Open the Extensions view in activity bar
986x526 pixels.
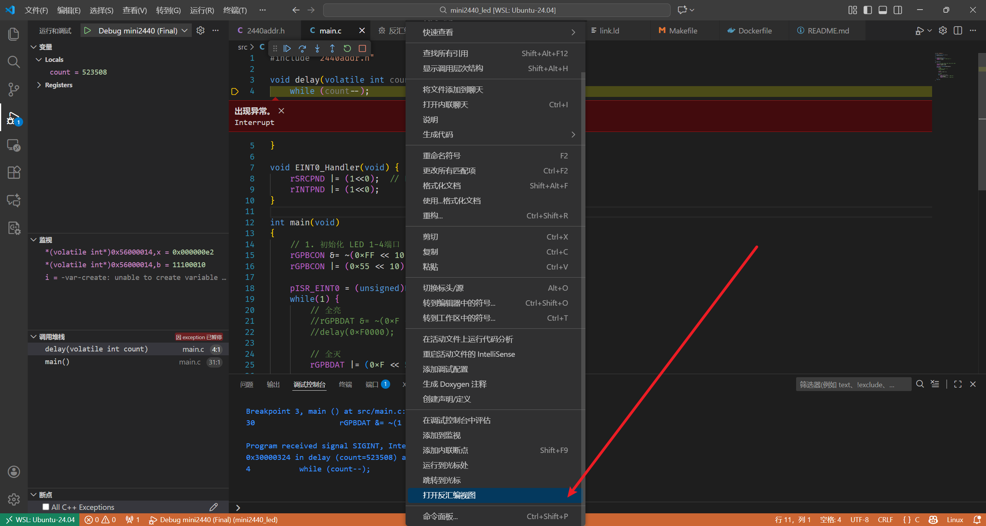tap(14, 173)
